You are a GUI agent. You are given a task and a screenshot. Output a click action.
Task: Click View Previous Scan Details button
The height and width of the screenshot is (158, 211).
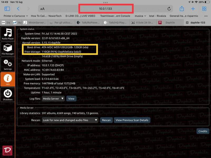132,120
